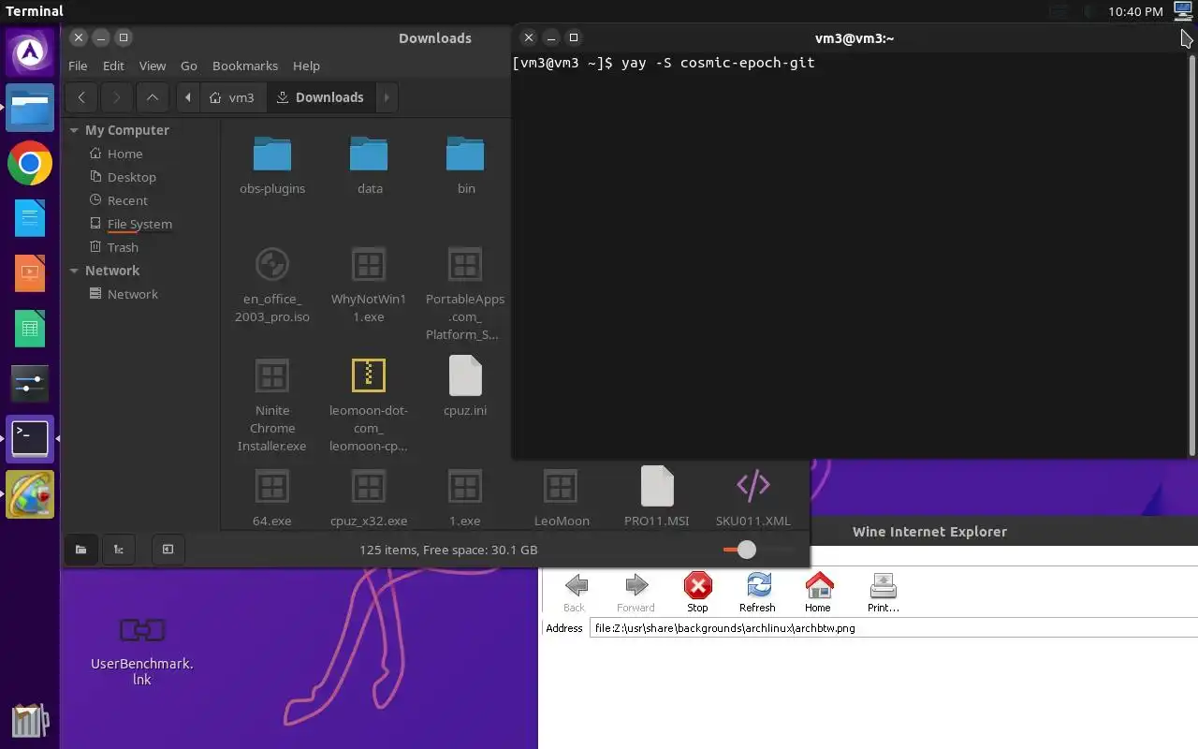
Task: Click Print in Wine Internet Explorer
Action: pos(883,593)
